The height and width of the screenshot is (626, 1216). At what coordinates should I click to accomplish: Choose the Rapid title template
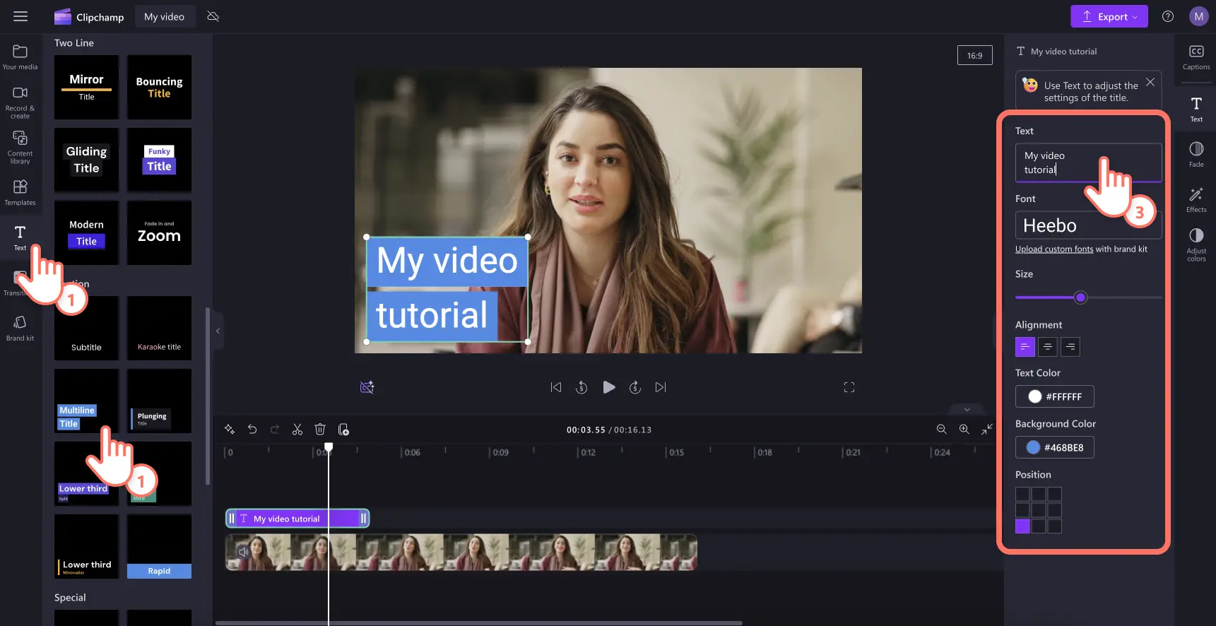[159, 546]
